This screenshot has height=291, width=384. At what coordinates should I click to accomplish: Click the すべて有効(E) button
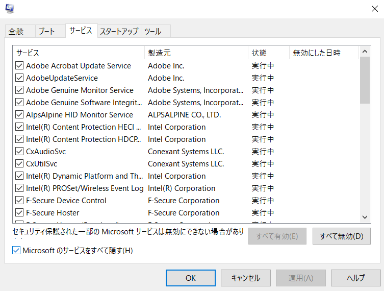pyautogui.click(x=277, y=236)
